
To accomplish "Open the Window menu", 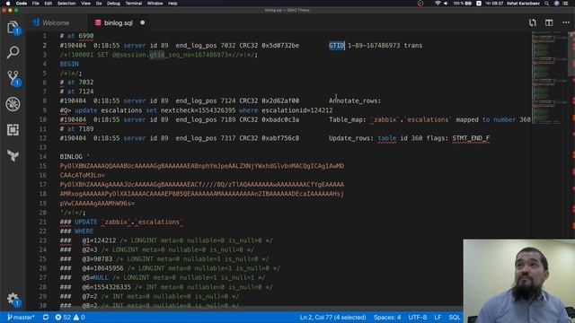I will (x=155, y=4).
